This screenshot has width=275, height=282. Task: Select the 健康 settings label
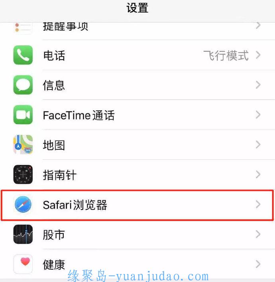click(54, 264)
